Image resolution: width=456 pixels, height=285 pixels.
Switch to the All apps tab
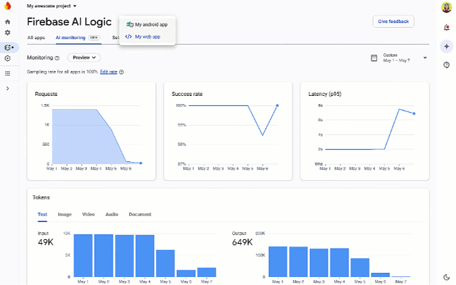pyautogui.click(x=36, y=38)
